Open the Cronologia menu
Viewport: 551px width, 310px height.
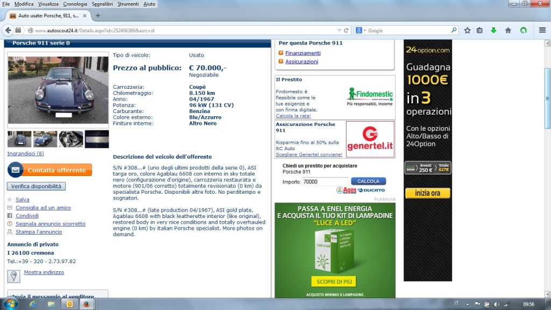pos(75,4)
